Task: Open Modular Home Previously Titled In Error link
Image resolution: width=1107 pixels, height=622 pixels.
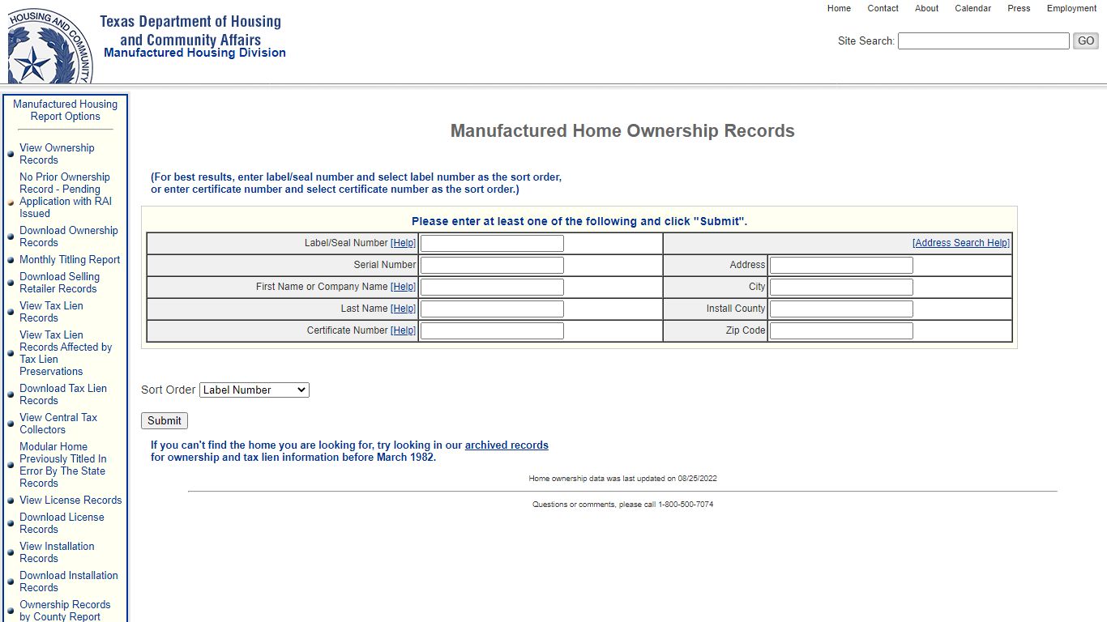Action: (x=63, y=465)
